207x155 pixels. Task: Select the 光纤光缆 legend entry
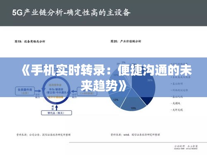(177, 110)
